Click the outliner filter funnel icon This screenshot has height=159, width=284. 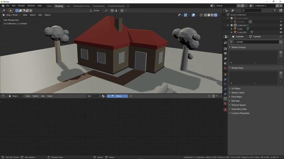(275, 11)
